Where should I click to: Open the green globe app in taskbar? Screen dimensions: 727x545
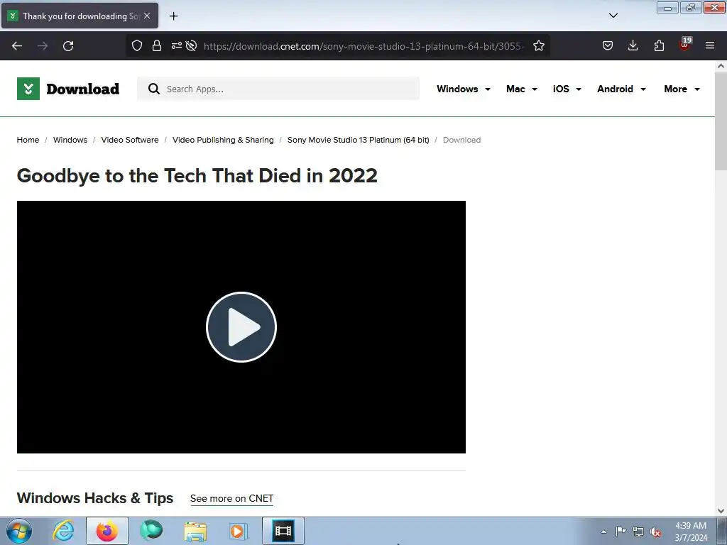tap(151, 531)
